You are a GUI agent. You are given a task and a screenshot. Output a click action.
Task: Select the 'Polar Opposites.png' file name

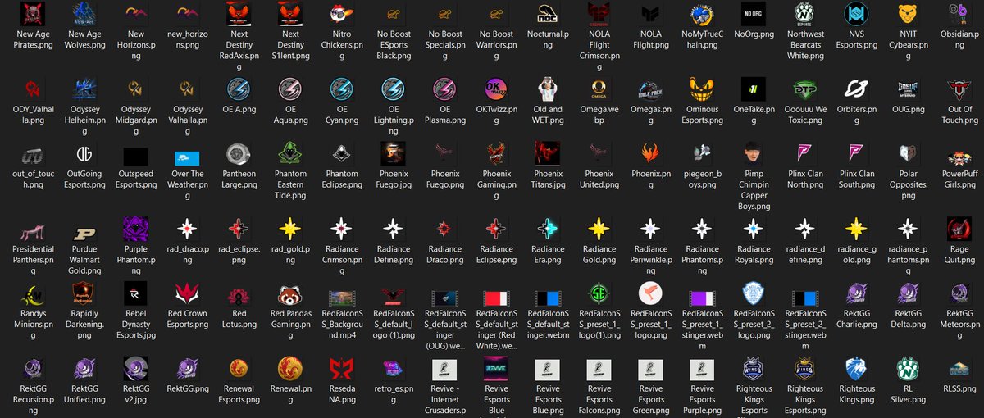tap(908, 185)
